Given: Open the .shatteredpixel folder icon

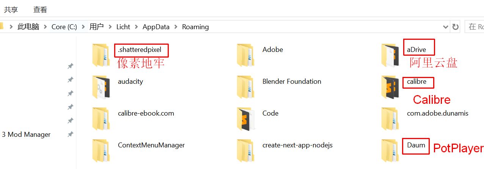Looking at the screenshot, I should coord(101,55).
